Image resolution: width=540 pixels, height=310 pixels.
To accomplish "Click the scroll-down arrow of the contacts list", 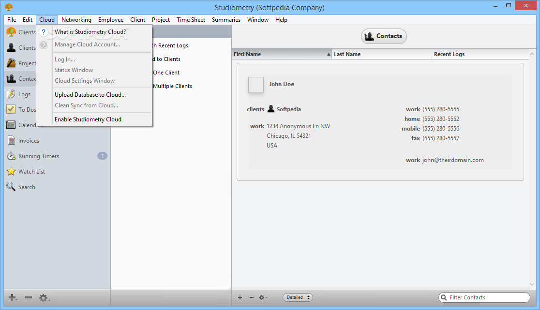I will tap(532, 284).
